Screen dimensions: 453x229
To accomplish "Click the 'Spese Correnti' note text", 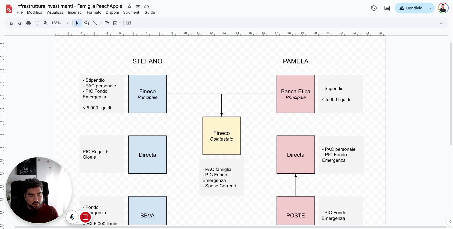I will coord(221,186).
